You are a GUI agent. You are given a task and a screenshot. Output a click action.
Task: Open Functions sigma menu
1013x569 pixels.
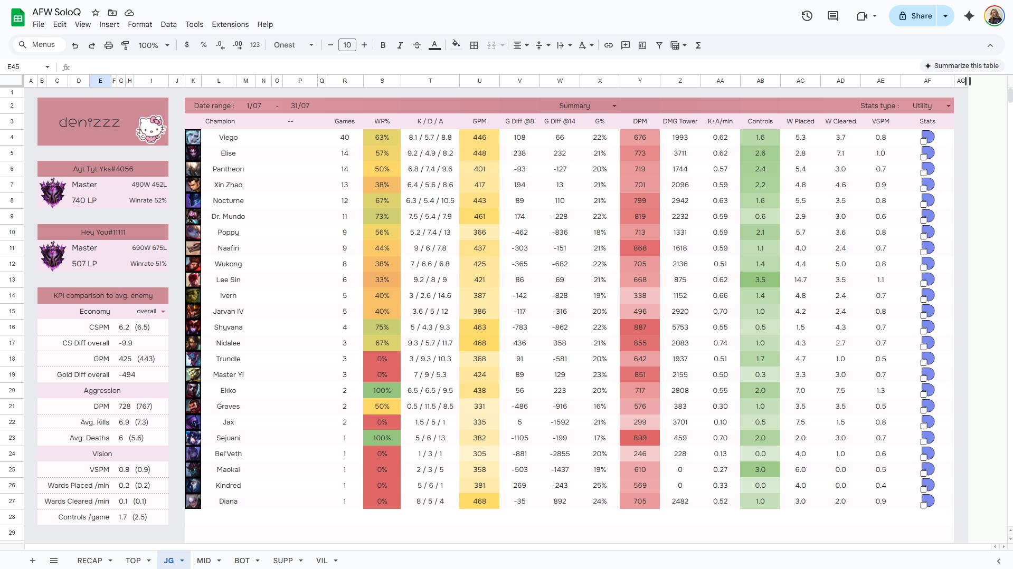698,45
